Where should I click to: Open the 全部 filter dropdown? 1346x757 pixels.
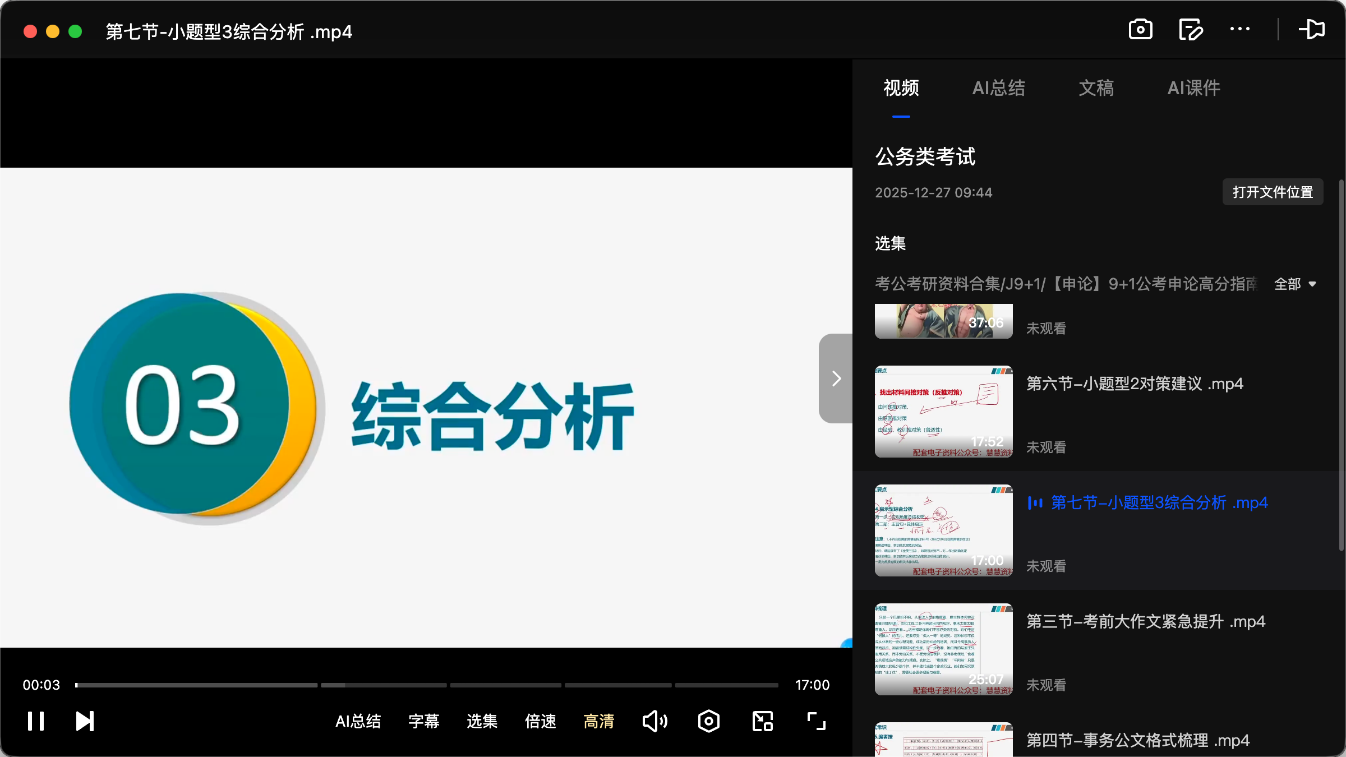tap(1296, 284)
